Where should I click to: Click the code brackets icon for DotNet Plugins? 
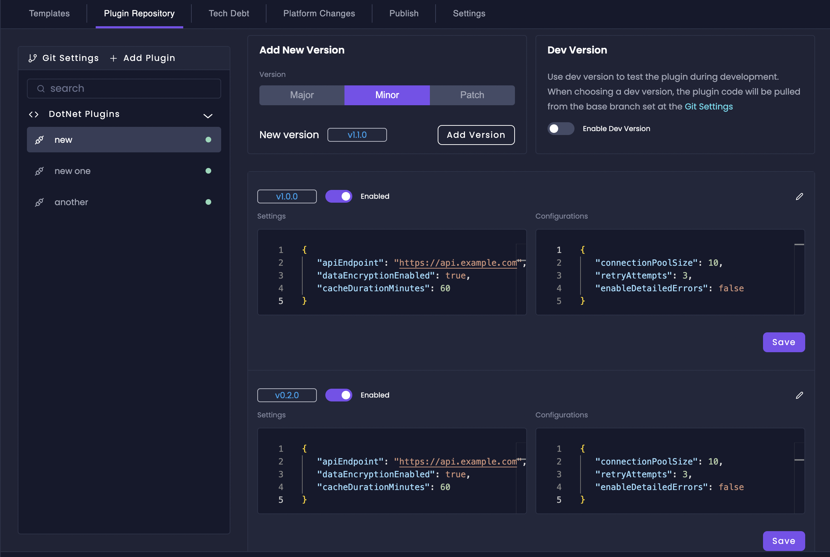click(34, 114)
